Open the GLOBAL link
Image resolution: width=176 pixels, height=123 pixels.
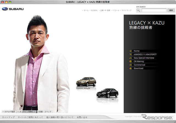[94, 10]
